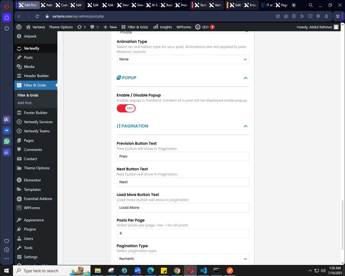Open Header Builder menu item
Image resolution: width=345 pixels, height=276 pixels.
[36, 76]
